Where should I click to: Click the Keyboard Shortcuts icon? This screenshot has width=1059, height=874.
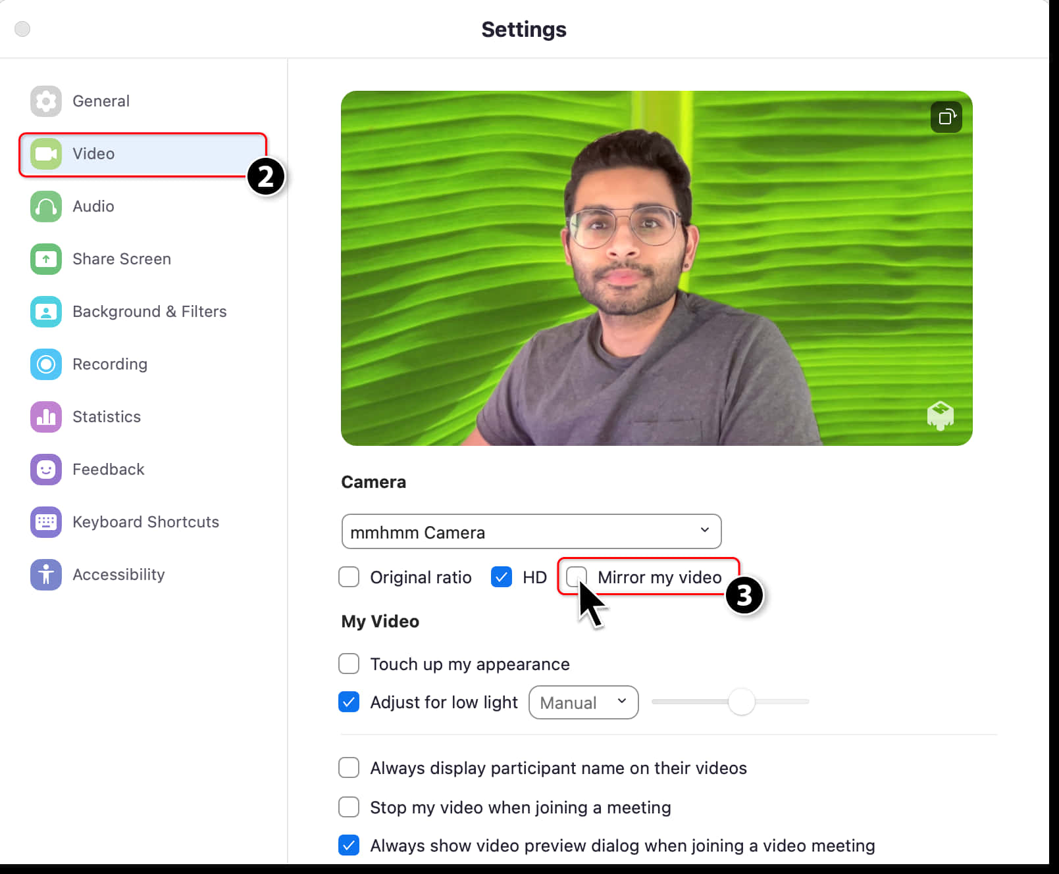tap(46, 522)
